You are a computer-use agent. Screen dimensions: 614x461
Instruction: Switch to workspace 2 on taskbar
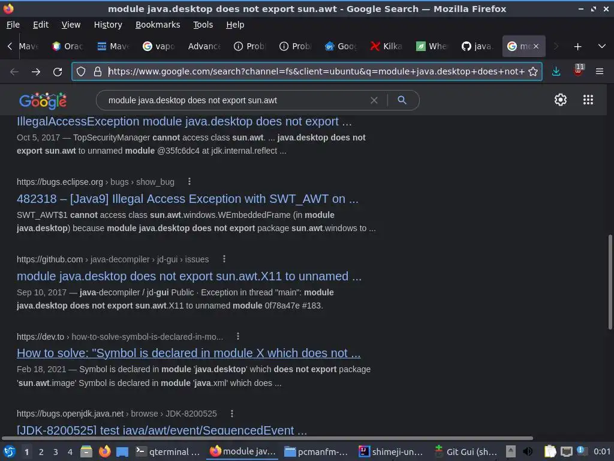(41, 452)
